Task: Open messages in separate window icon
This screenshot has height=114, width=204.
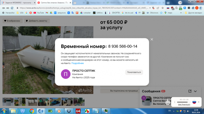Action: (x=190, y=91)
